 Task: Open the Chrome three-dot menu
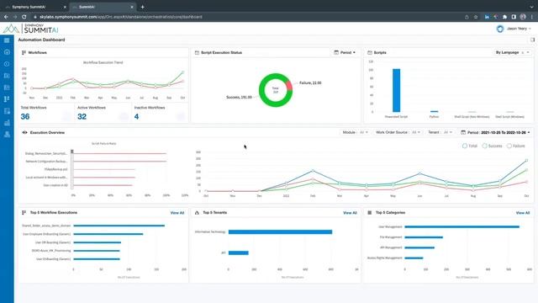coord(532,17)
